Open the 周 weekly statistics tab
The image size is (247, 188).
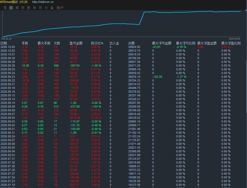pos(17,8)
